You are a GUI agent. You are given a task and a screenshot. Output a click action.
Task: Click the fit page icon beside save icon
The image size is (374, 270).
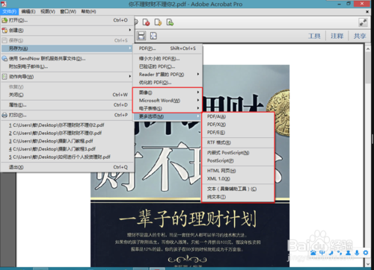pyautogui.click(x=153, y=36)
